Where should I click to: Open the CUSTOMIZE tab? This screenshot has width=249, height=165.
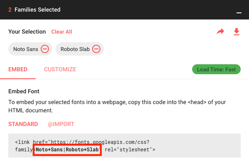60,69
